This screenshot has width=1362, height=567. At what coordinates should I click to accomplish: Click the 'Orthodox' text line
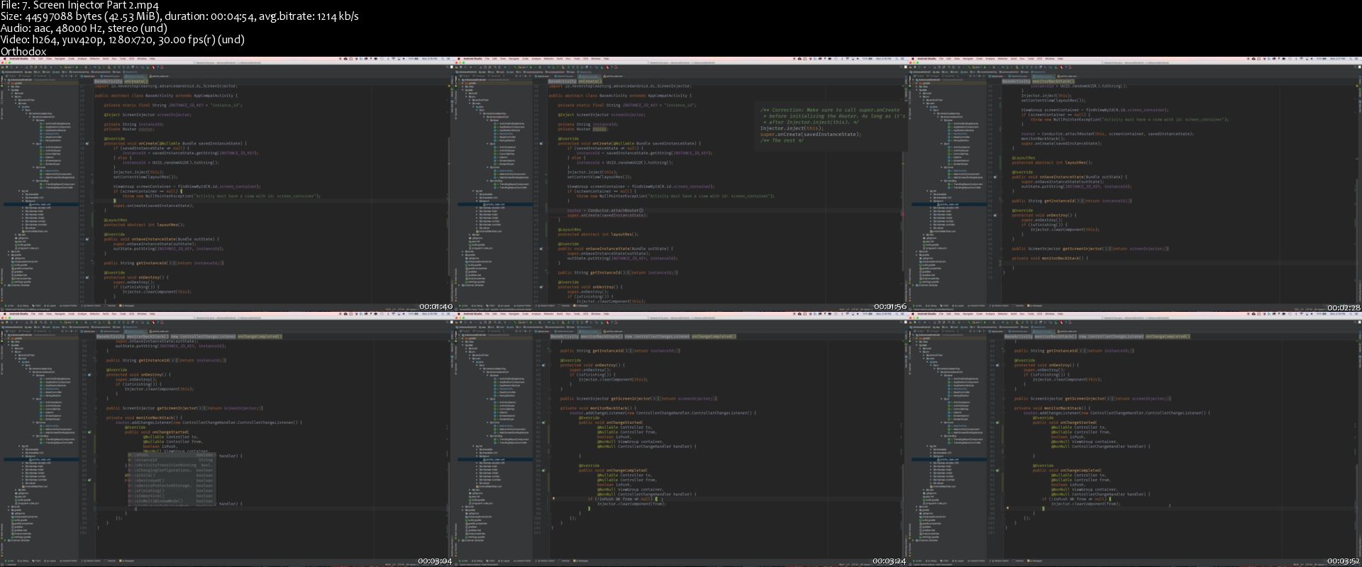pyautogui.click(x=23, y=51)
